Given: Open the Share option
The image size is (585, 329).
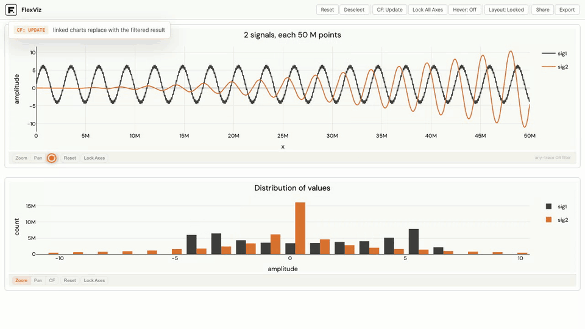Looking at the screenshot, I should pyautogui.click(x=542, y=10).
